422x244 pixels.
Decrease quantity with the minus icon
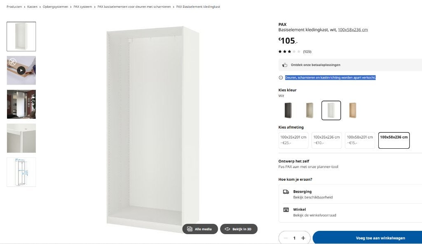(286, 238)
